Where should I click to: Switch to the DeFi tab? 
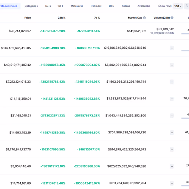48,6
